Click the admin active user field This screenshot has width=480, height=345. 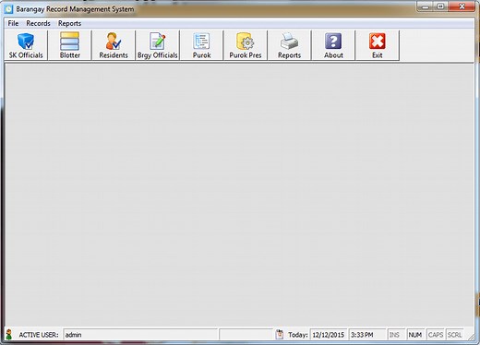(x=140, y=335)
